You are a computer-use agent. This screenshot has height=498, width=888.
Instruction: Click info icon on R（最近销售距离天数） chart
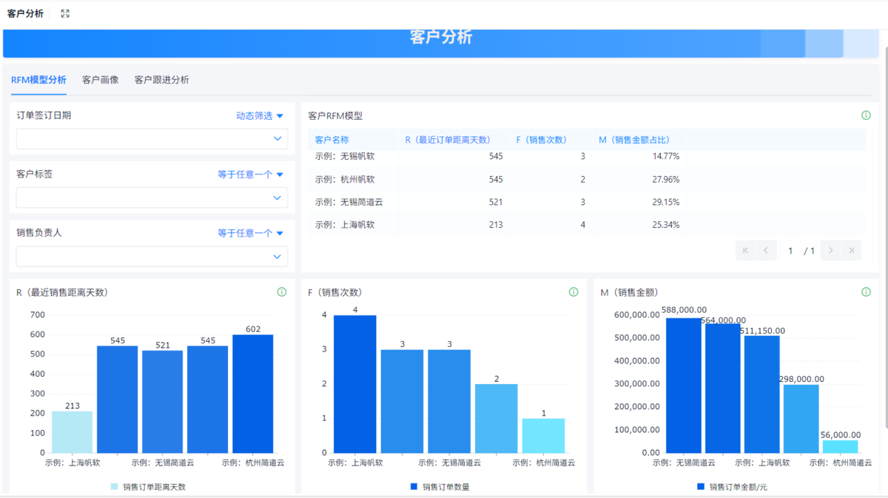click(x=281, y=292)
